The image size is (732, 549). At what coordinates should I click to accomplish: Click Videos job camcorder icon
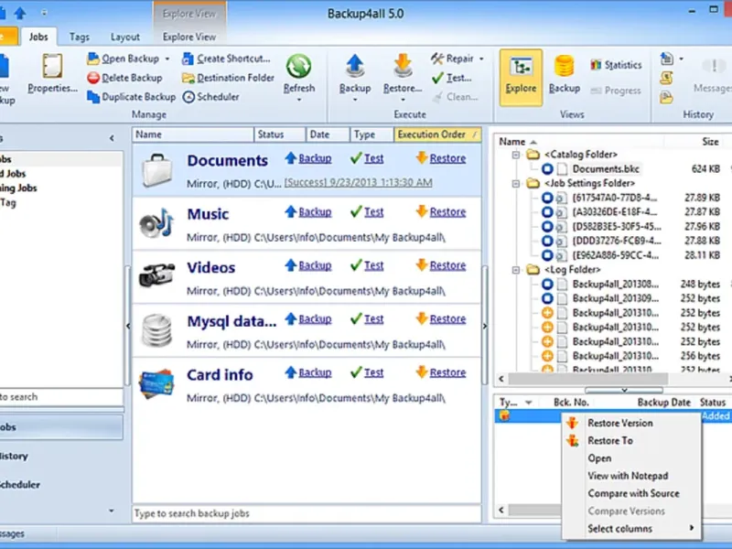[156, 275]
